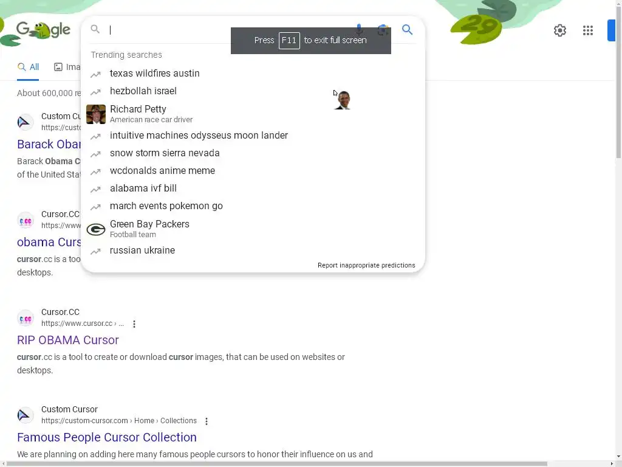Choose march events pokemon go suggestion
Viewport: 622px width, 467px height.
(x=253, y=206)
